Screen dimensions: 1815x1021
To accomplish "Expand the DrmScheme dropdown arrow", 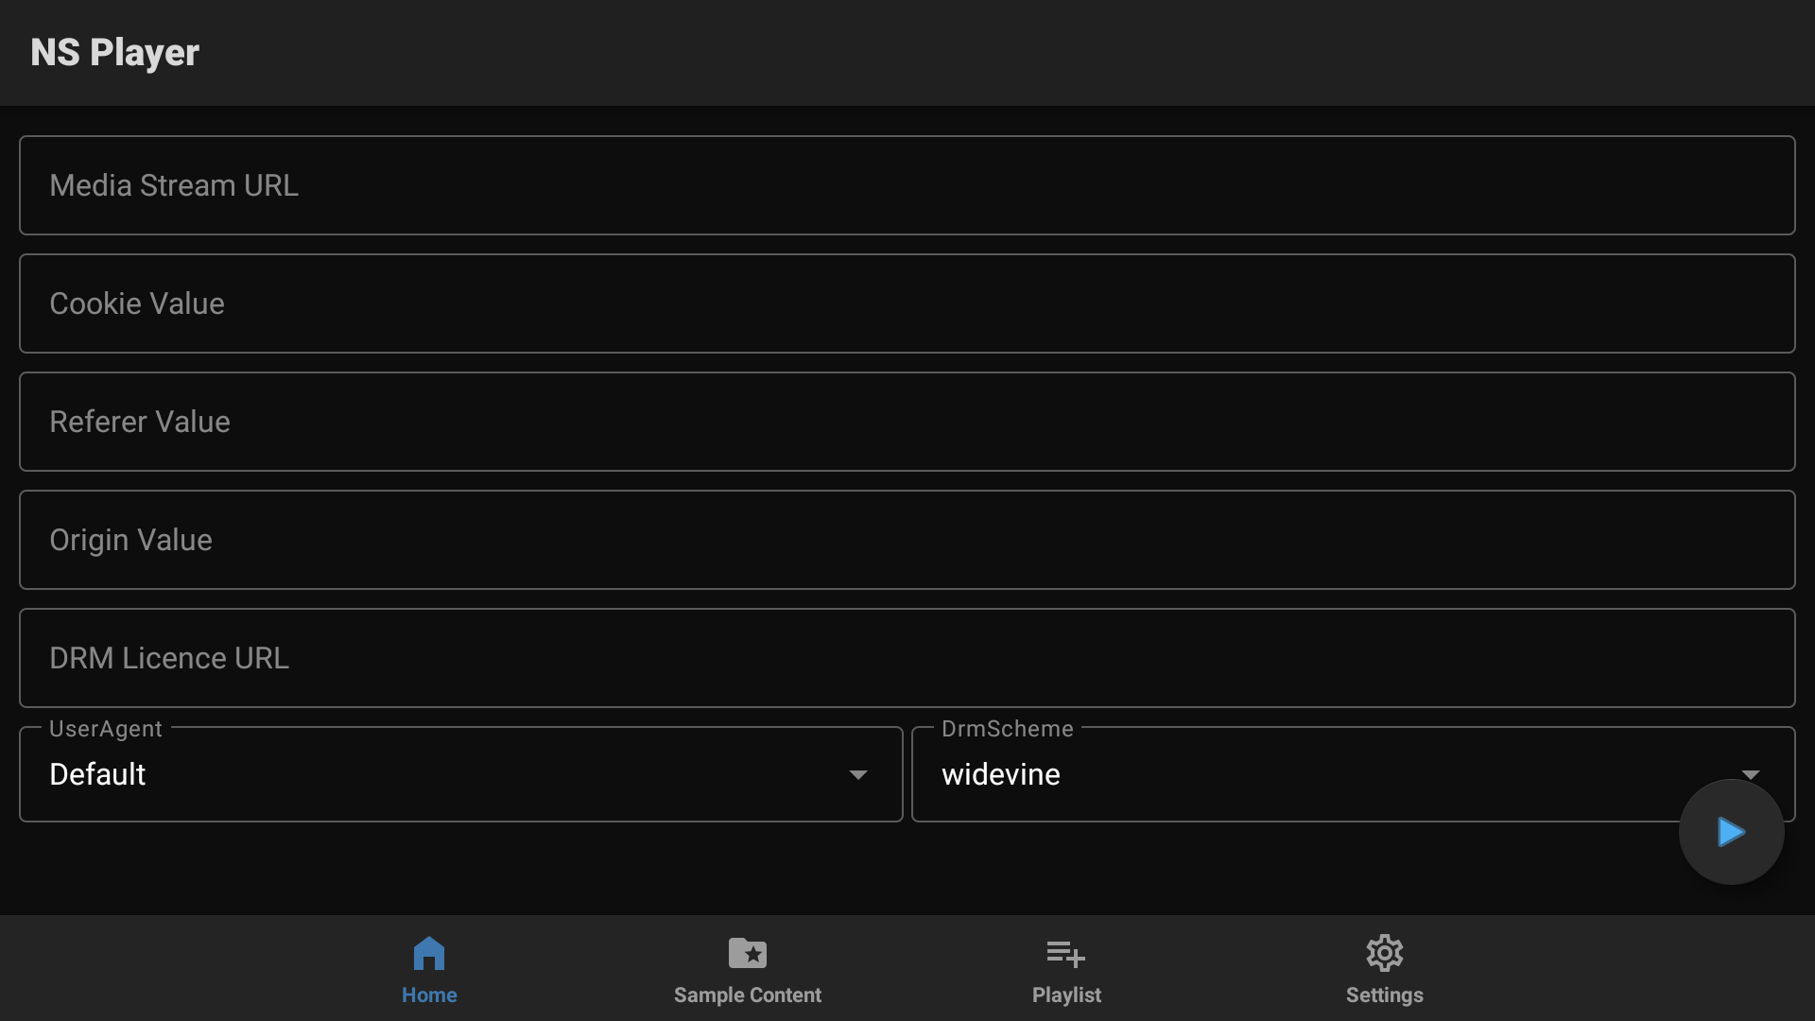I will pyautogui.click(x=1750, y=773).
